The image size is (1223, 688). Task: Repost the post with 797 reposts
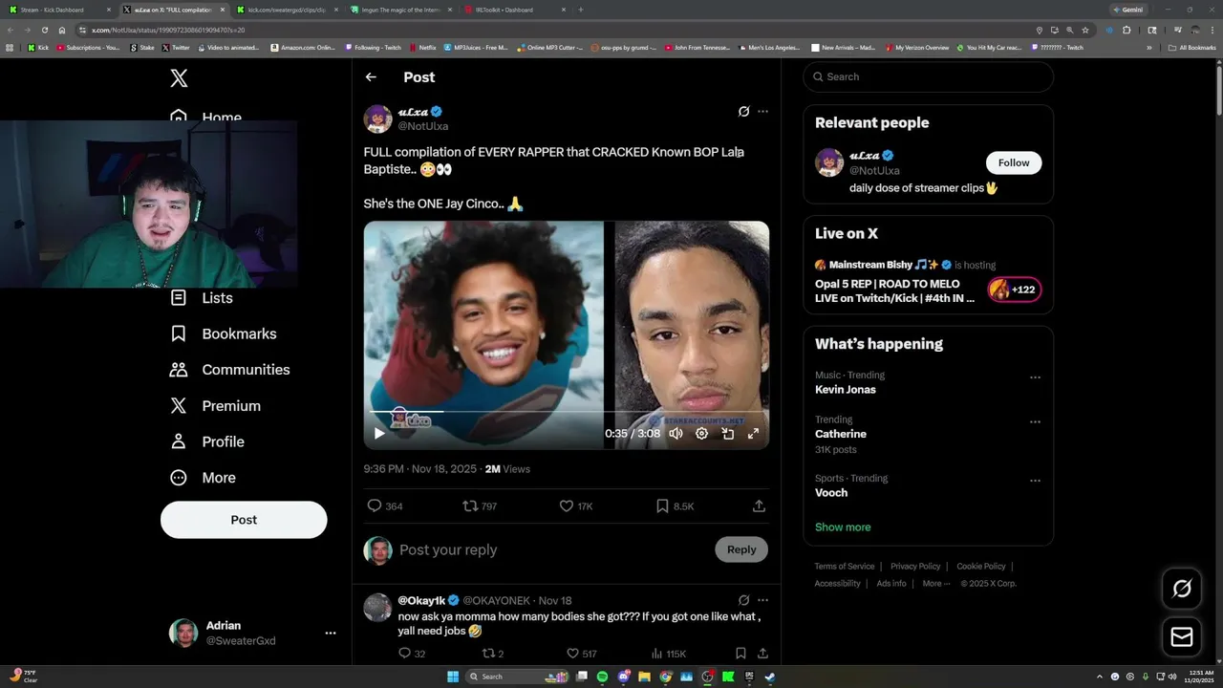tap(480, 506)
